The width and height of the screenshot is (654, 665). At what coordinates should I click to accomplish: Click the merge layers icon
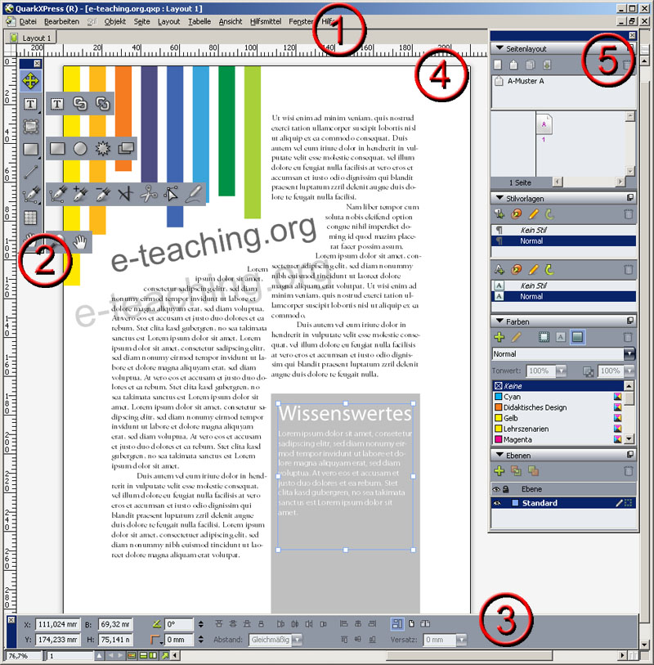(533, 471)
